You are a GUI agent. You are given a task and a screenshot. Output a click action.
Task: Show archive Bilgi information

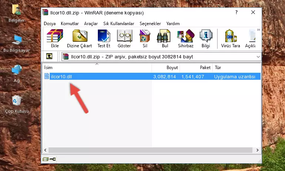[x=206, y=38]
